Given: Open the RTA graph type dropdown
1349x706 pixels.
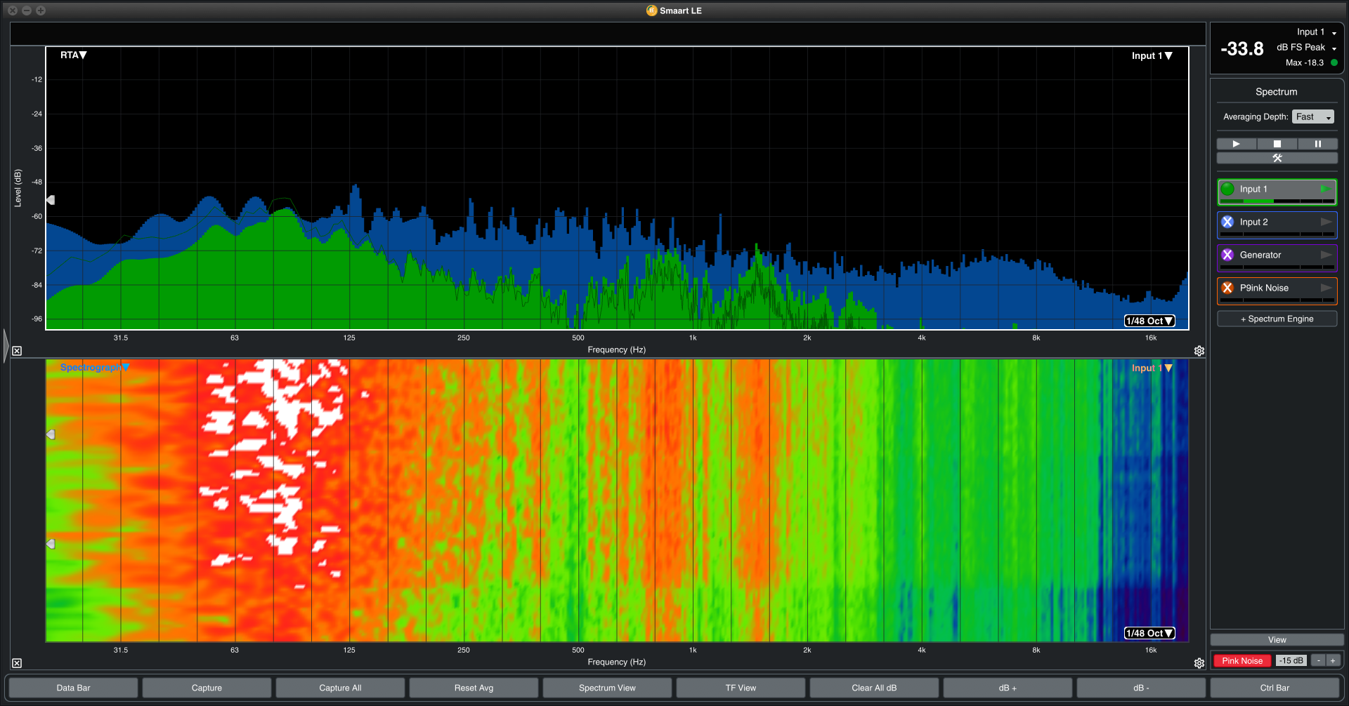Looking at the screenshot, I should click(73, 55).
